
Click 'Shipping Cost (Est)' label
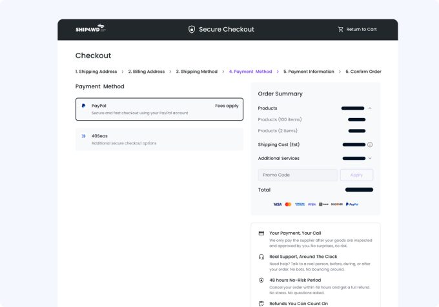tap(279, 144)
